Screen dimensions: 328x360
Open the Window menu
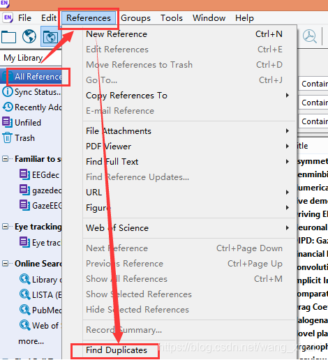coord(209,18)
